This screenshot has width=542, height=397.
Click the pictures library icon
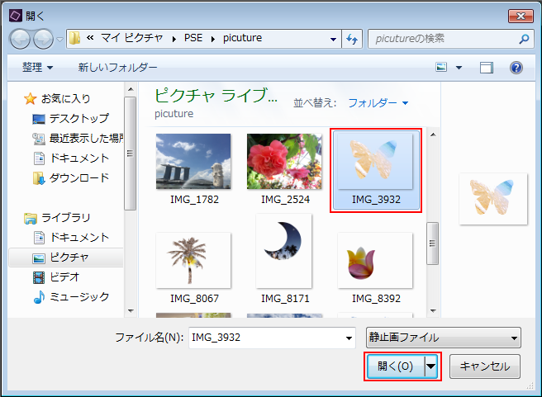click(x=39, y=258)
